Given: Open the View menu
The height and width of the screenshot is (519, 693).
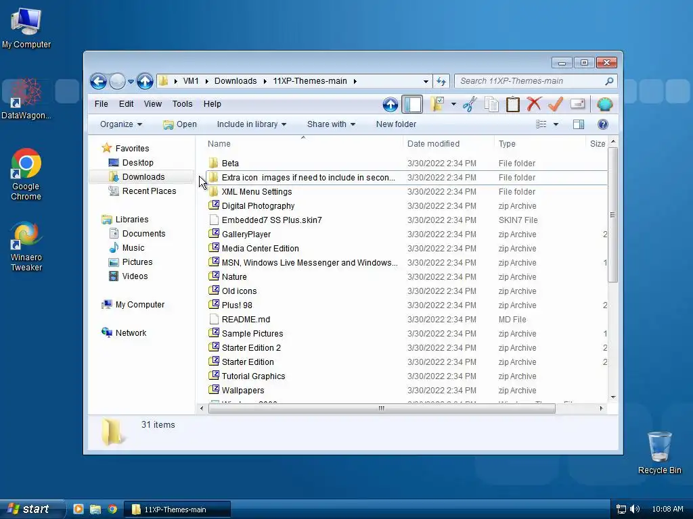Looking at the screenshot, I should 152,103.
